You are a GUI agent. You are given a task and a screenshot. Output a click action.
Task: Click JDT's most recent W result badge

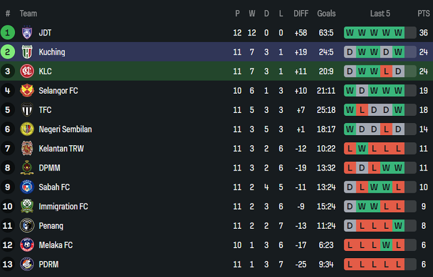pyautogui.click(x=398, y=33)
